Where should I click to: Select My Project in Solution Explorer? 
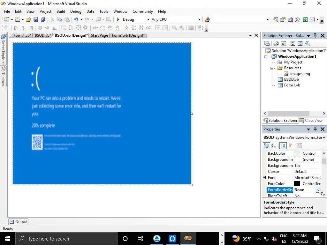[x=293, y=62]
